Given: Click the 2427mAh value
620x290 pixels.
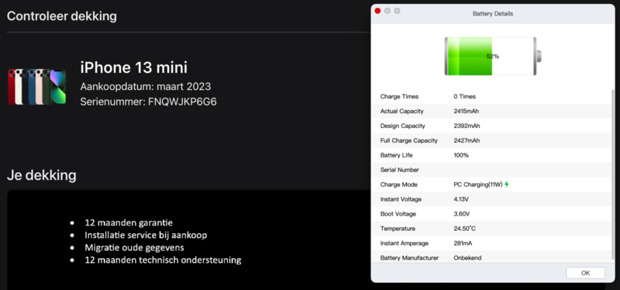Looking at the screenshot, I should pos(467,140).
